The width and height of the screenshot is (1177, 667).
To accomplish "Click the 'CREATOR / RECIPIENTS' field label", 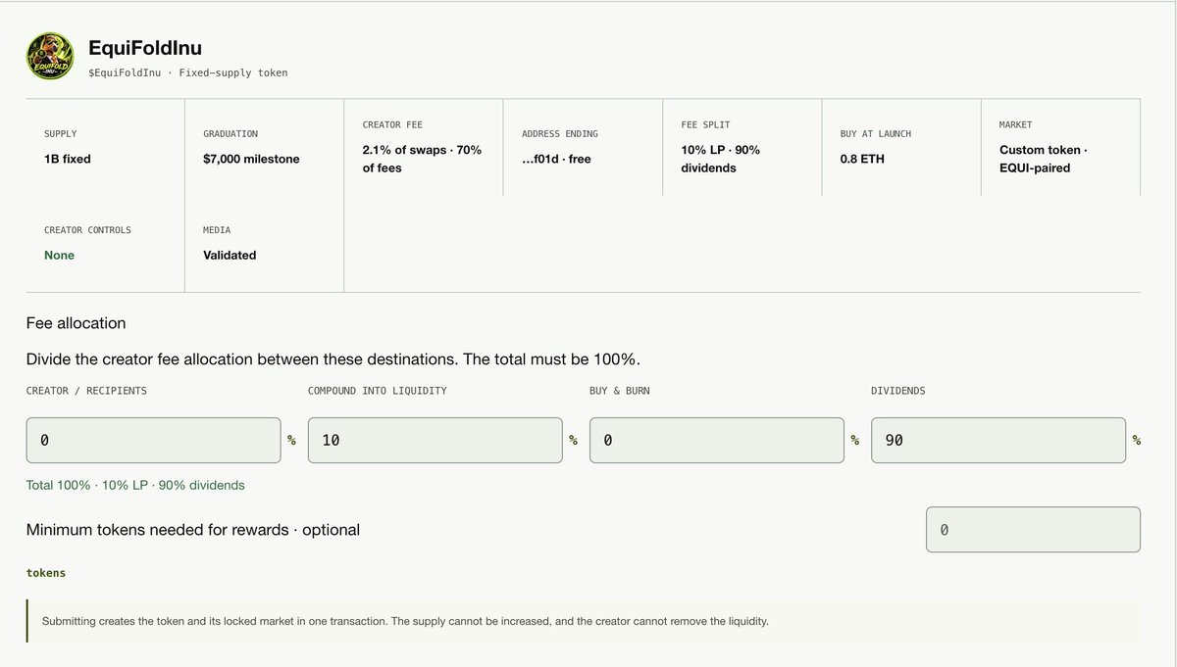I will (x=86, y=391).
